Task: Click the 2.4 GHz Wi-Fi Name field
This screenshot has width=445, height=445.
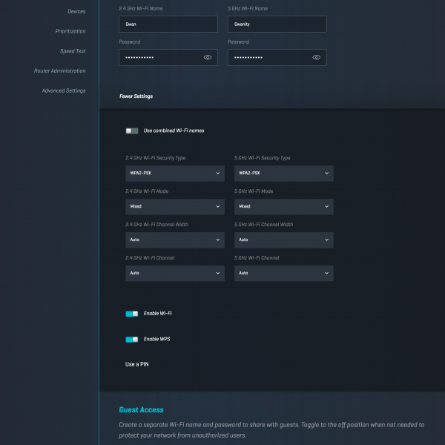Action: click(x=168, y=24)
